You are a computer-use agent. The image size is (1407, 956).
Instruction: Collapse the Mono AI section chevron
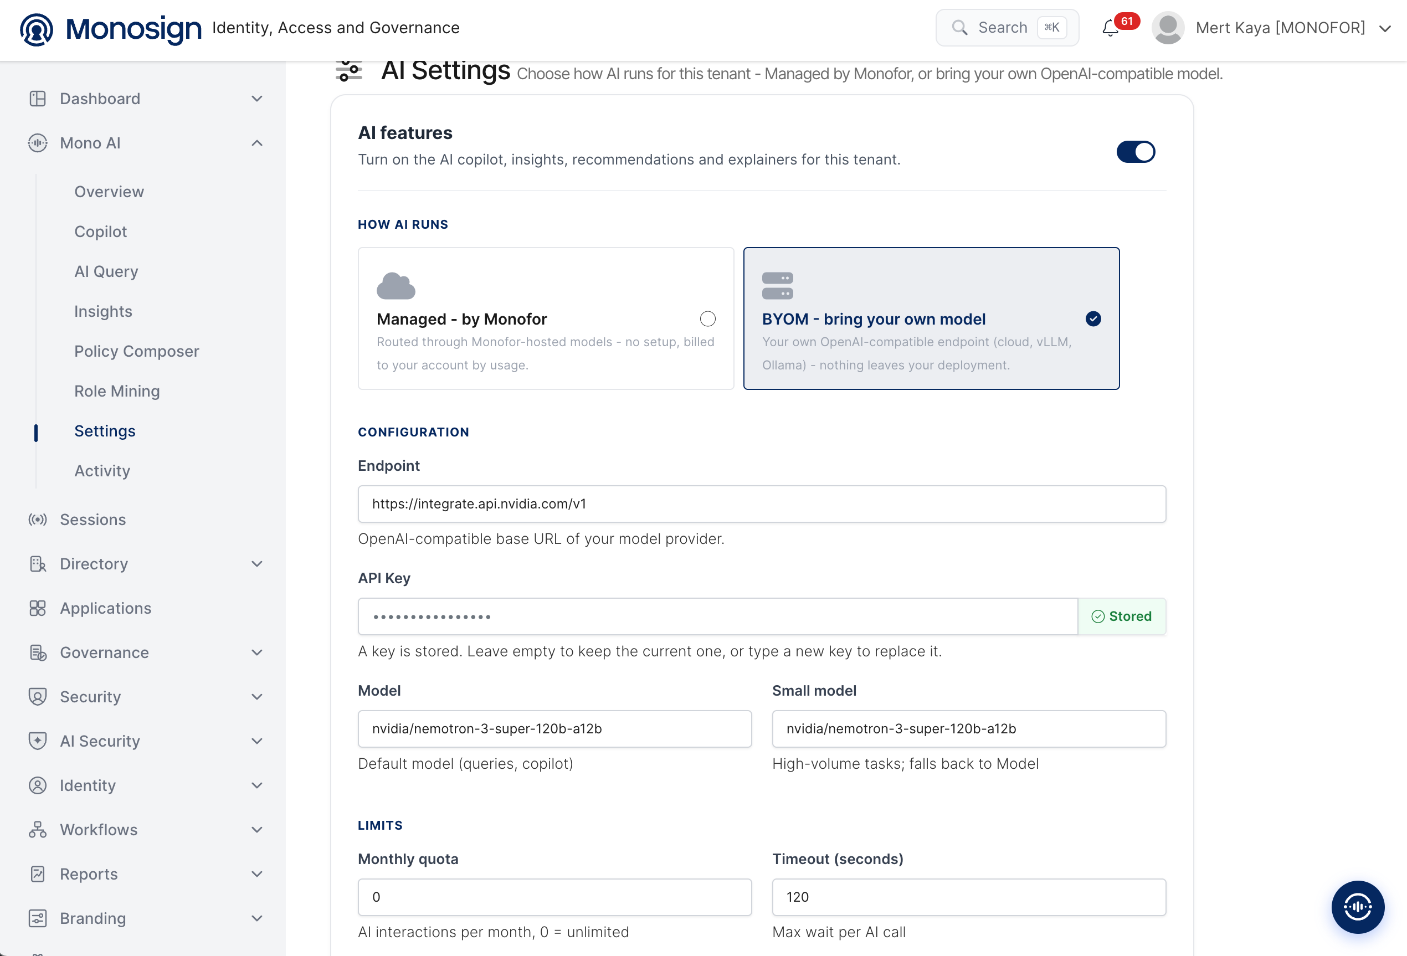(258, 143)
